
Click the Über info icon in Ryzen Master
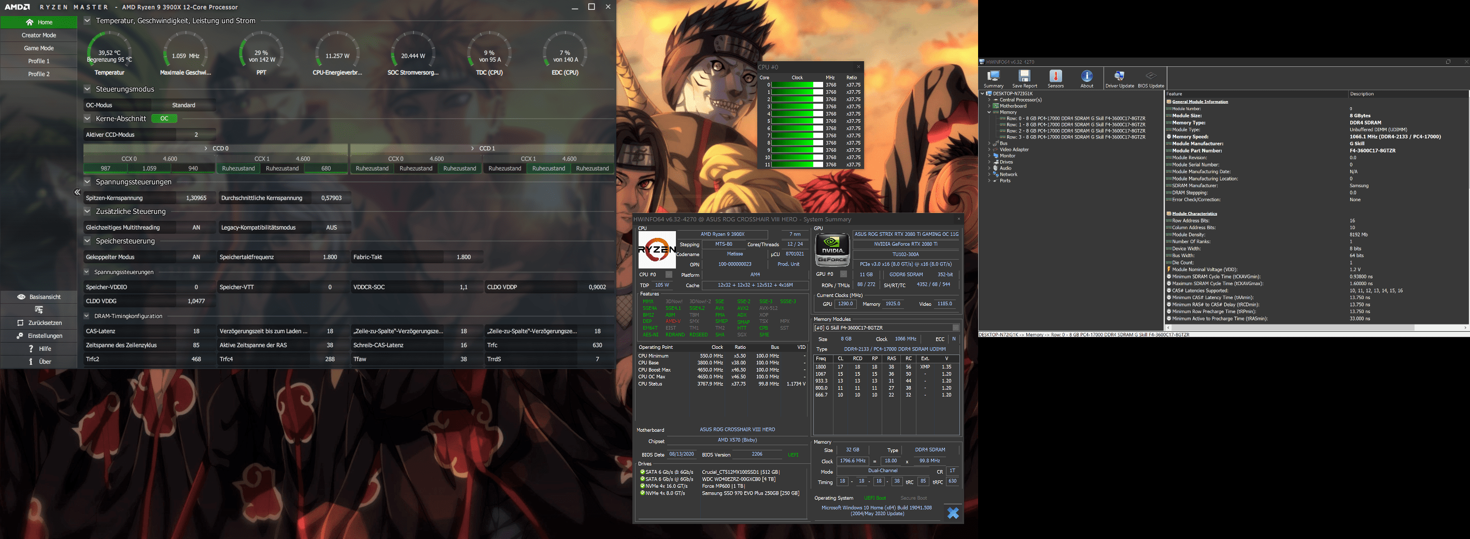[31, 362]
